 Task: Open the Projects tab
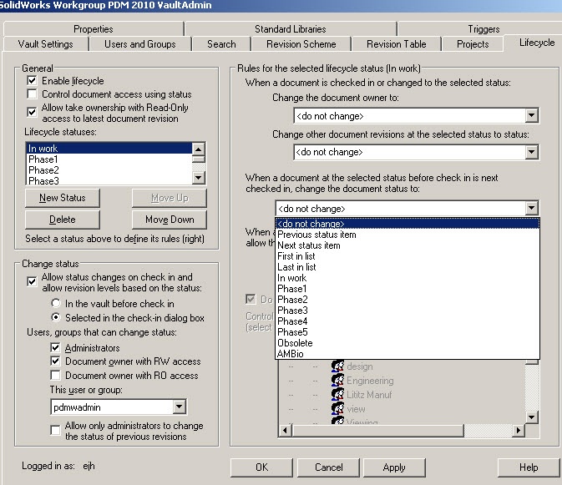473,44
